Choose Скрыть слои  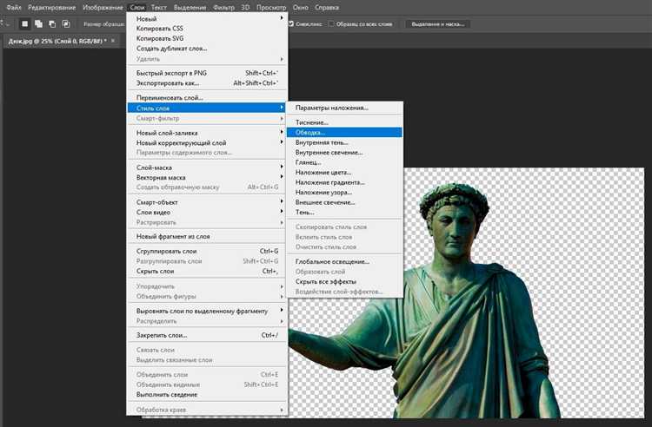click(x=207, y=271)
